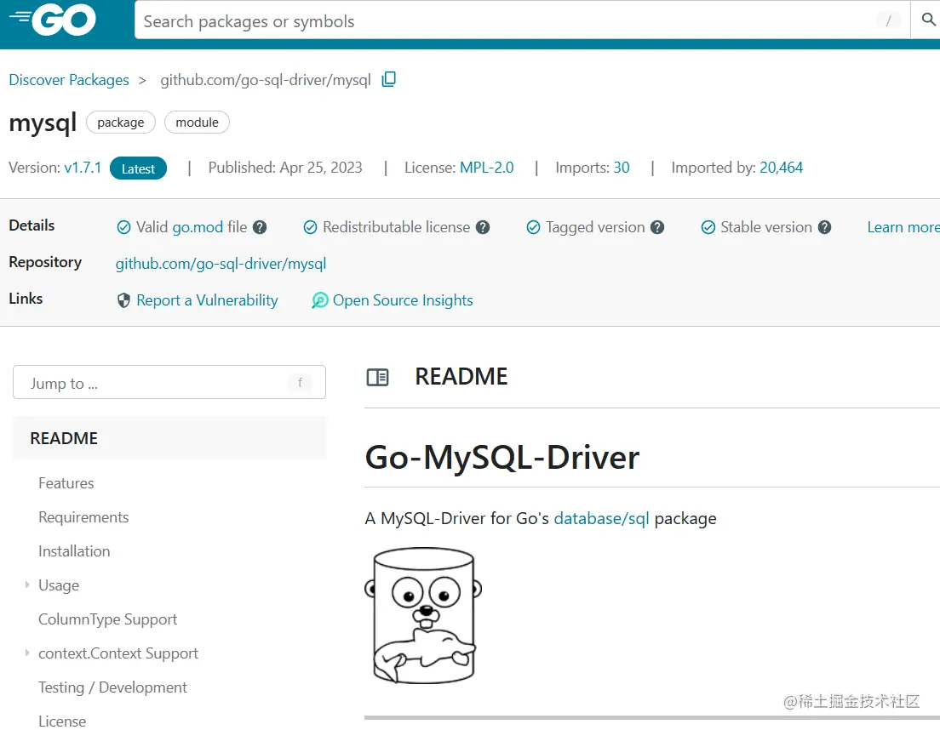Viewport: 940px width, 730px height.
Task: Click the check icon before Redistributable license
Action: click(310, 227)
